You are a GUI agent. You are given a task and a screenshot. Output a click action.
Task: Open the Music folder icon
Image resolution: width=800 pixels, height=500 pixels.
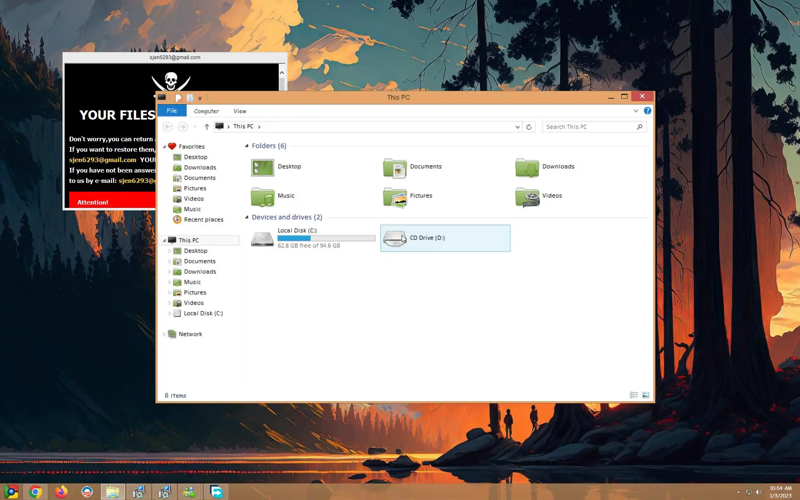tap(262, 197)
